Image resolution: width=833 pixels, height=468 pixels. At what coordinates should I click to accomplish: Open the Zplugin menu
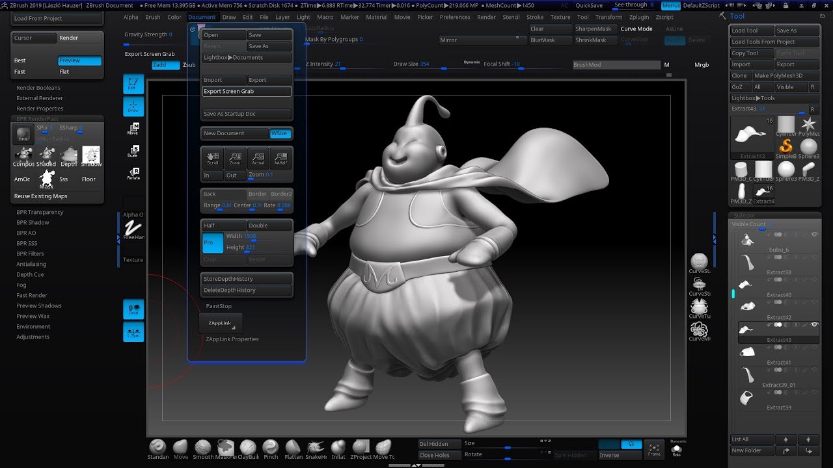click(639, 18)
